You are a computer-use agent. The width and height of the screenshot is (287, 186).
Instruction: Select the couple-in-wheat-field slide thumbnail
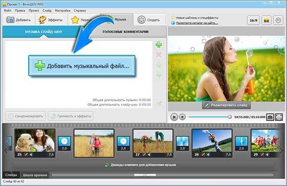click(x=94, y=143)
